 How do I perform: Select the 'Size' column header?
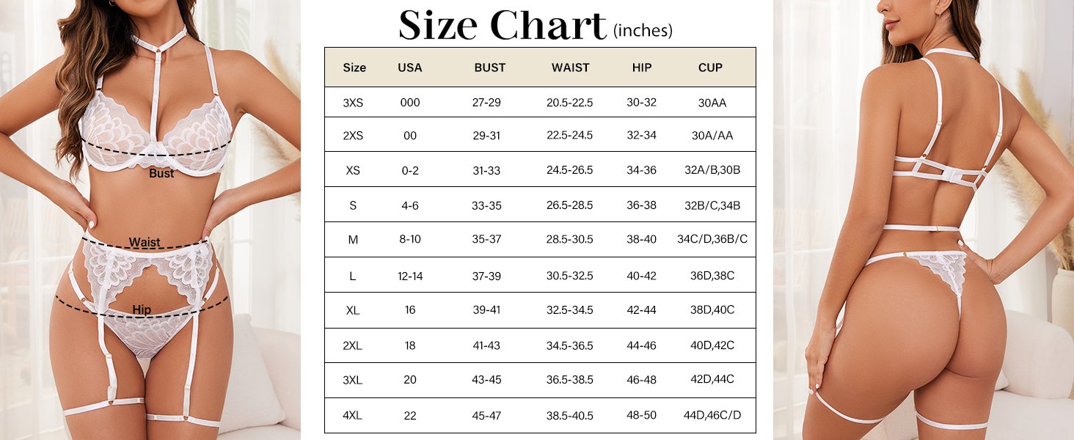(354, 67)
